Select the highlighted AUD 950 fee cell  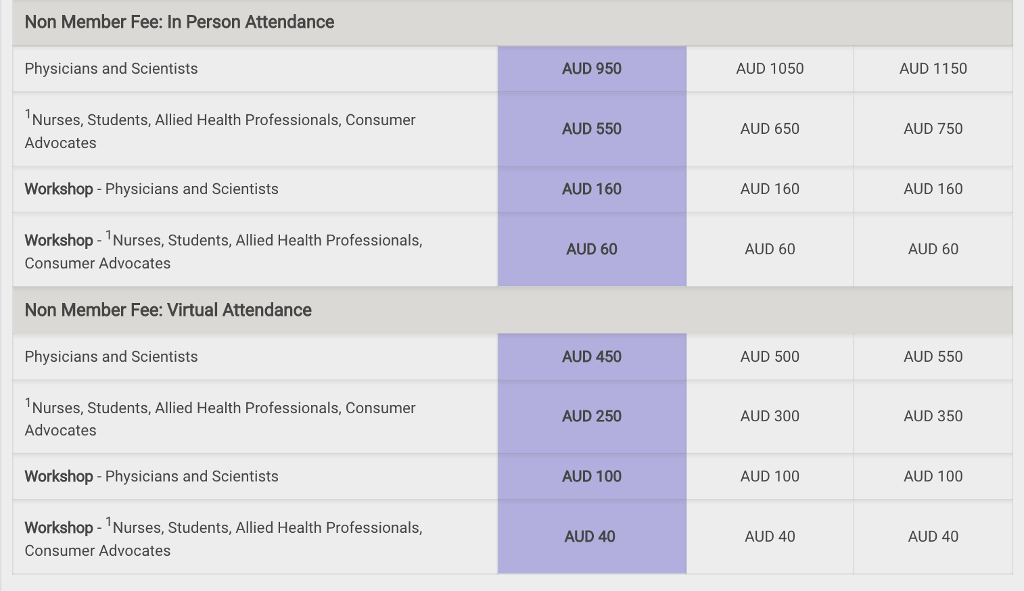click(592, 69)
